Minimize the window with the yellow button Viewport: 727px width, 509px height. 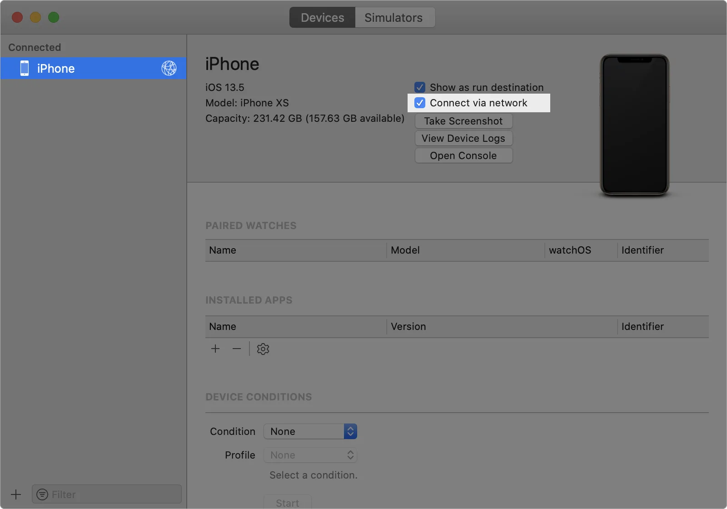click(x=35, y=17)
